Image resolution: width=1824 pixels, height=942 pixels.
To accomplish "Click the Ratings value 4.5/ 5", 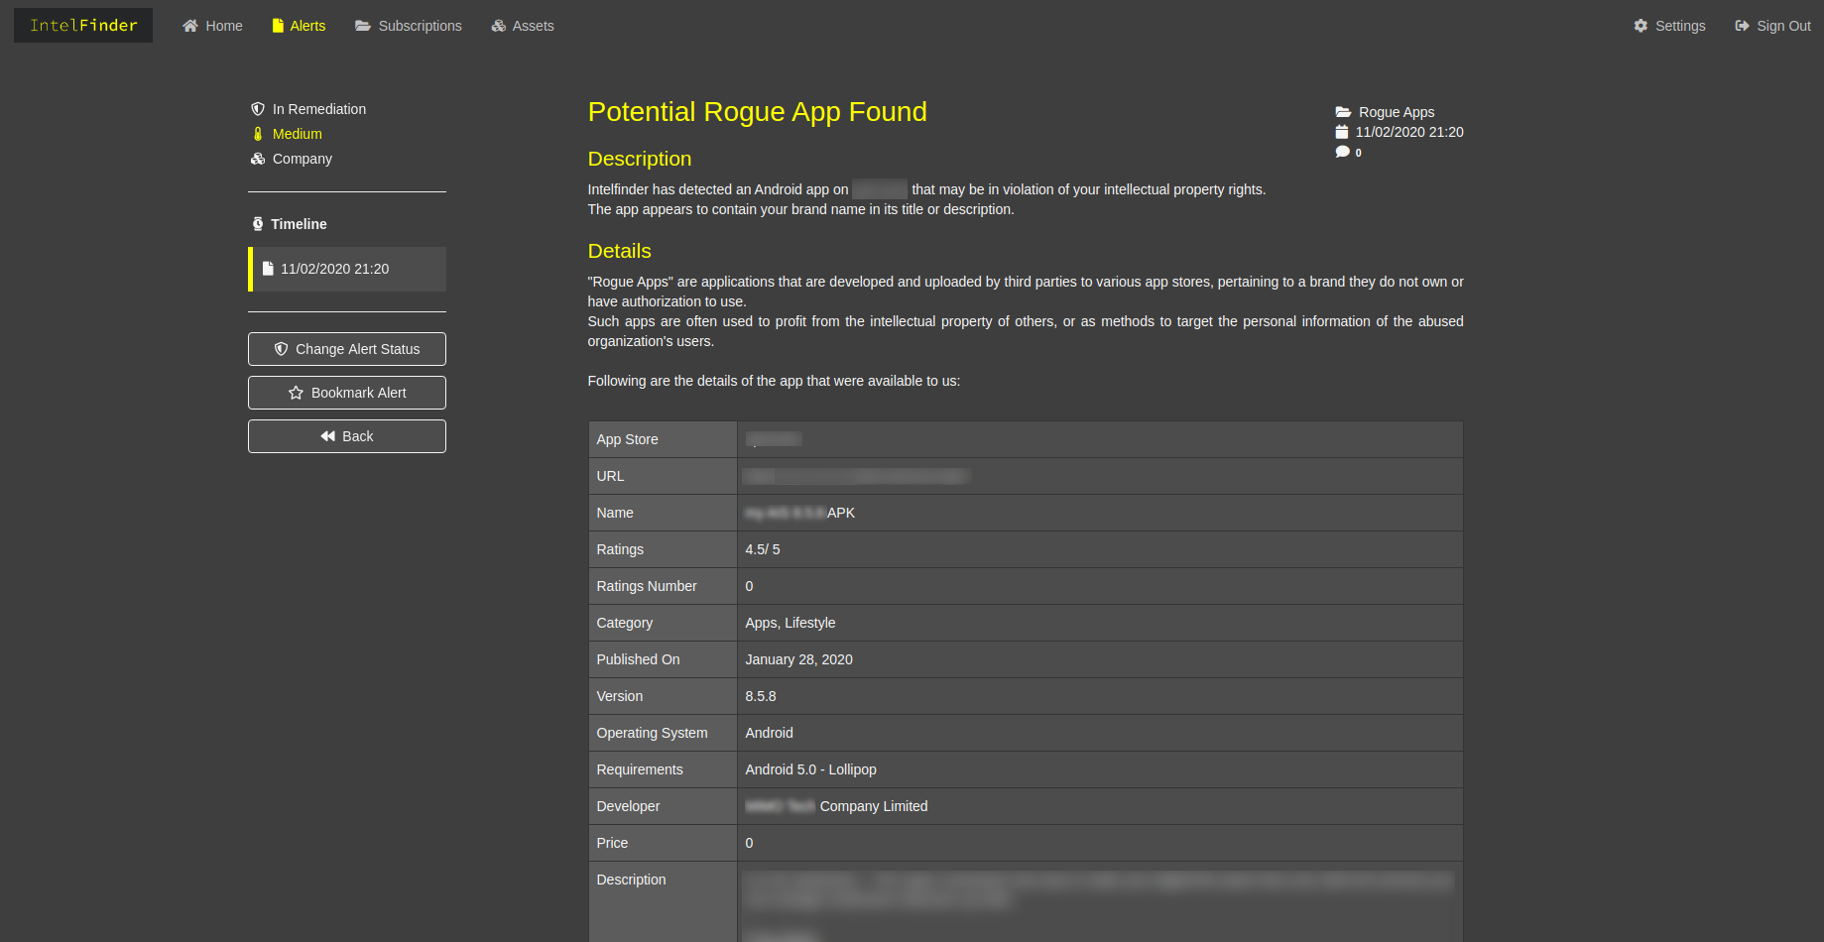I will pyautogui.click(x=763, y=549).
